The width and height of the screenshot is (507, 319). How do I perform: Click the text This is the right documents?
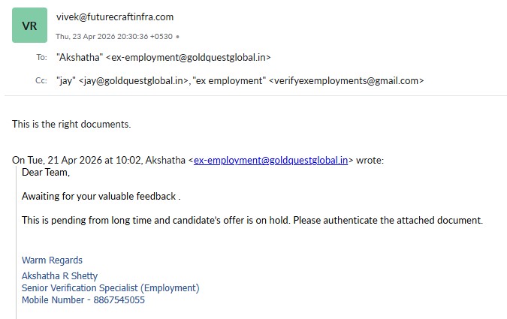point(71,124)
